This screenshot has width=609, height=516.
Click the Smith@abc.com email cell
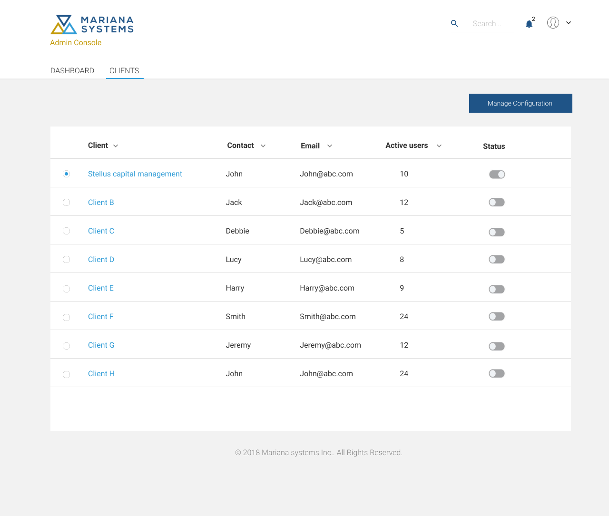pos(328,316)
